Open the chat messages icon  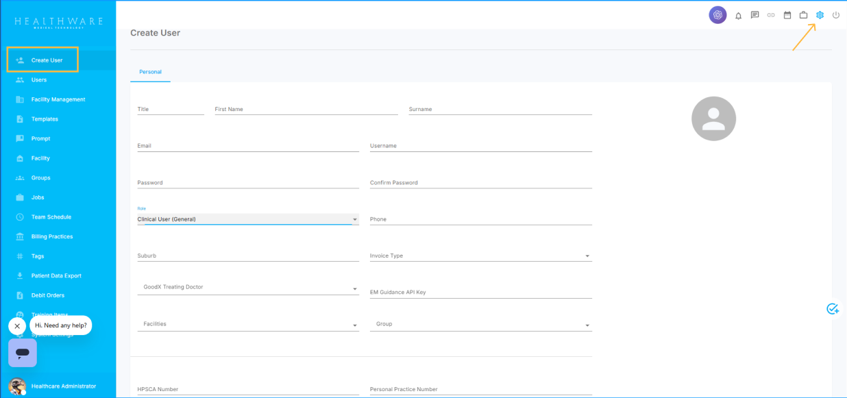[x=754, y=15]
